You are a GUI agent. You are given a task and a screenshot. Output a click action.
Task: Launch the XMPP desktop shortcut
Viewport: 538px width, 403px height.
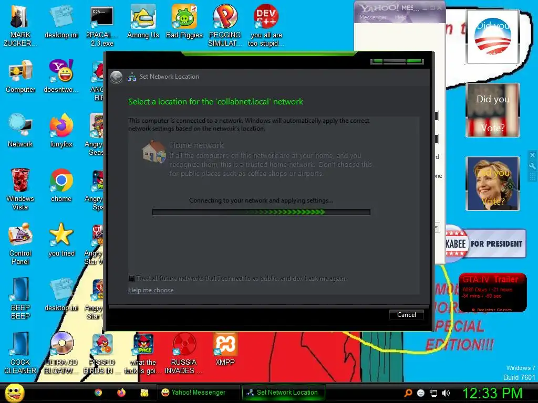tap(225, 349)
